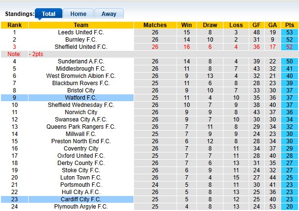Open the Norwich City team link

tap(81, 112)
